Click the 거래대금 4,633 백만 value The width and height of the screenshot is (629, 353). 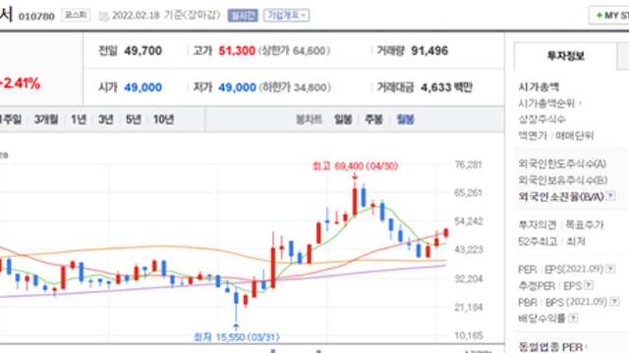(x=446, y=87)
